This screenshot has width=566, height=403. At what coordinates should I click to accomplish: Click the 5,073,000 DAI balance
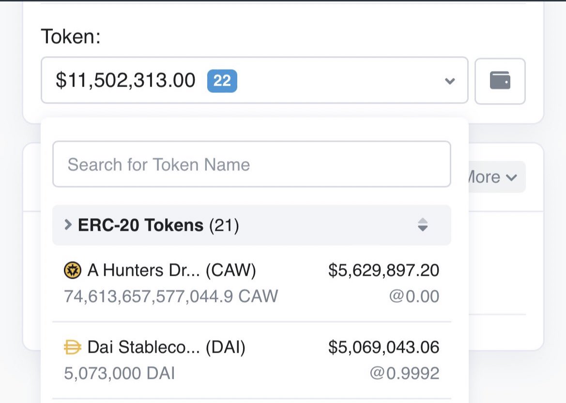120,373
